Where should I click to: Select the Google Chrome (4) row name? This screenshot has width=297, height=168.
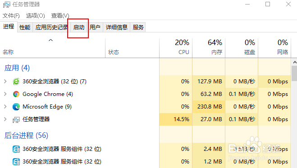(x=48, y=94)
